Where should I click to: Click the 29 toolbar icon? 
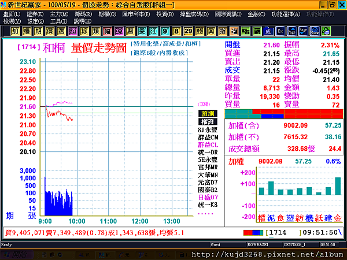pos(188,31)
